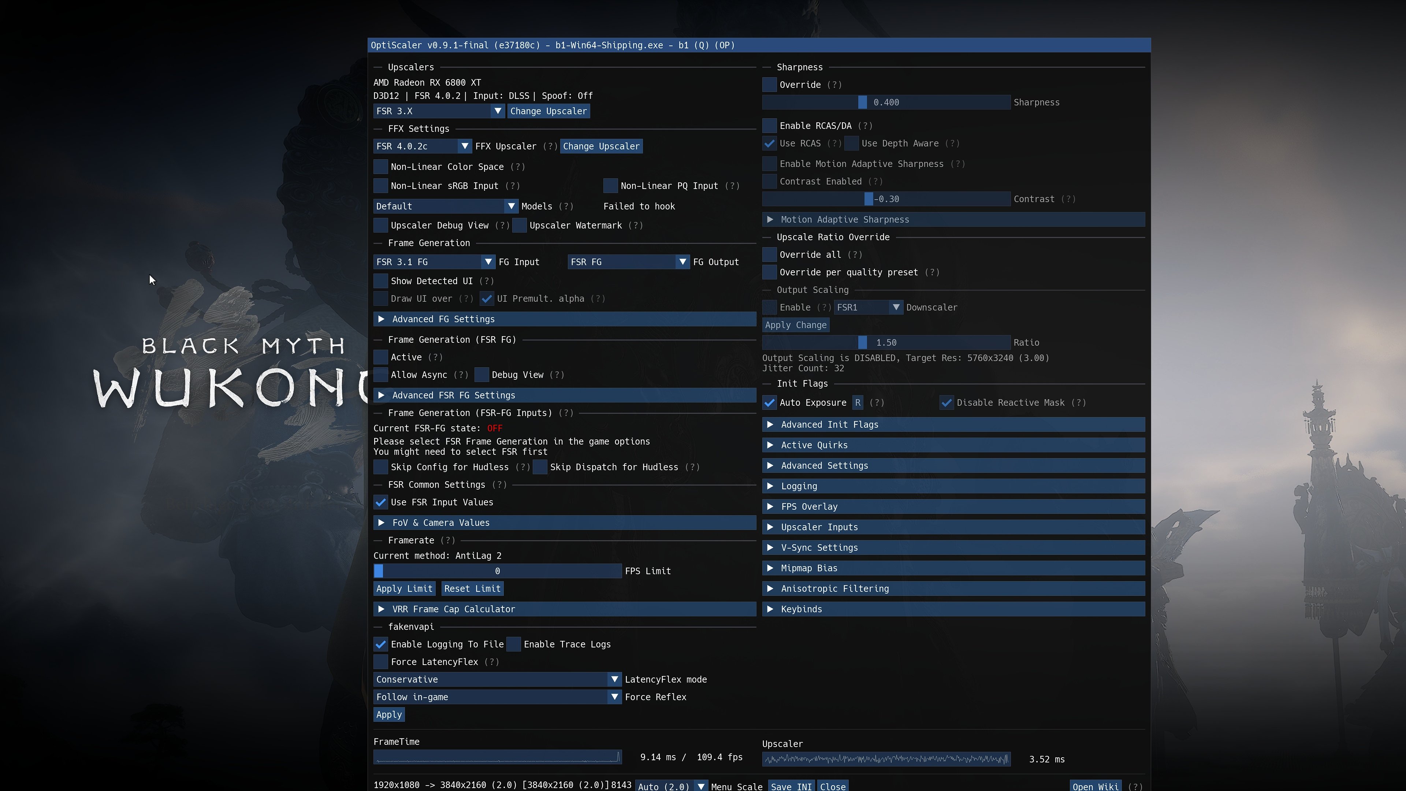This screenshot has width=1406, height=791.
Task: Enable Trace Logs checkbox
Action: click(514, 645)
